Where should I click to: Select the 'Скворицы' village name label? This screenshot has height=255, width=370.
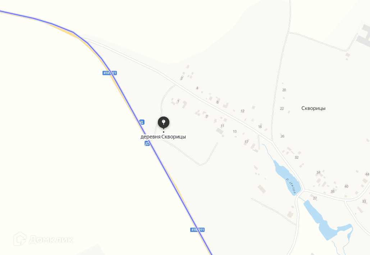[314, 108]
